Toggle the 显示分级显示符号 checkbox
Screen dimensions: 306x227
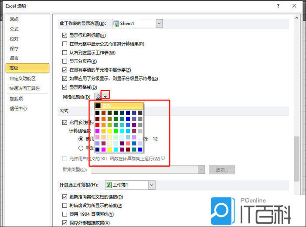click(x=65, y=79)
